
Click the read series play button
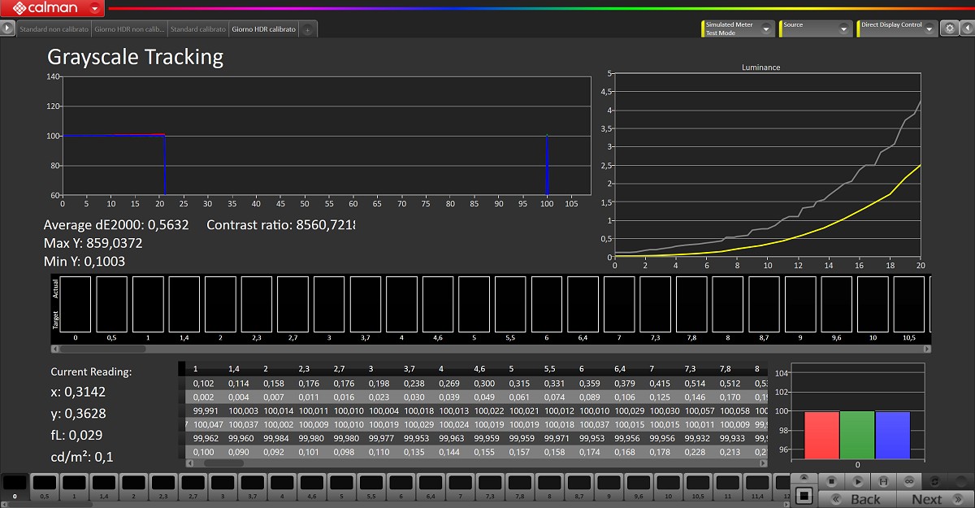tap(858, 481)
